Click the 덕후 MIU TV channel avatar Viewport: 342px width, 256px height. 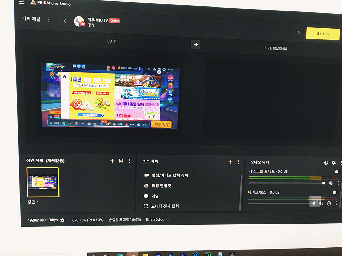pyautogui.click(x=79, y=21)
